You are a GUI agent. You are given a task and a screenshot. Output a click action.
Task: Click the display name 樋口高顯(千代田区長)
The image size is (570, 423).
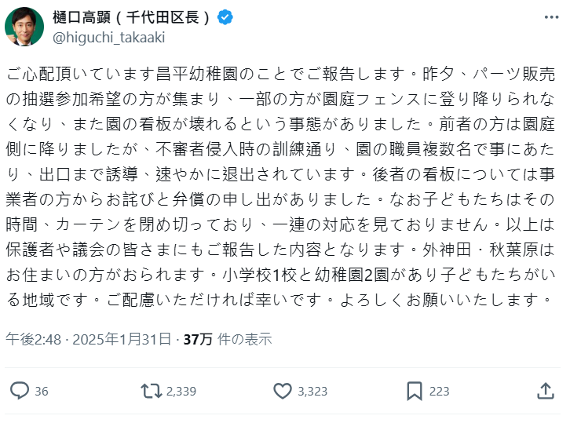point(133,17)
